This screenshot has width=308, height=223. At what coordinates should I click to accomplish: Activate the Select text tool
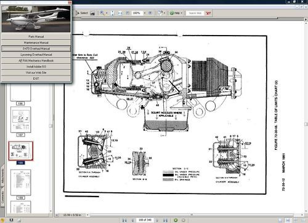point(81,13)
